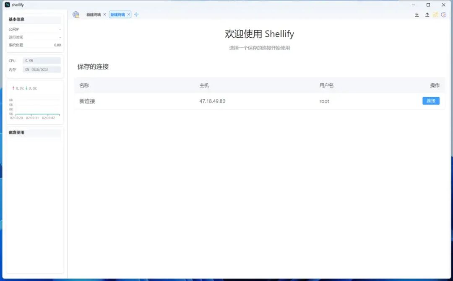Open the download icon in the toolbar
The image size is (453, 281).
pos(417,14)
